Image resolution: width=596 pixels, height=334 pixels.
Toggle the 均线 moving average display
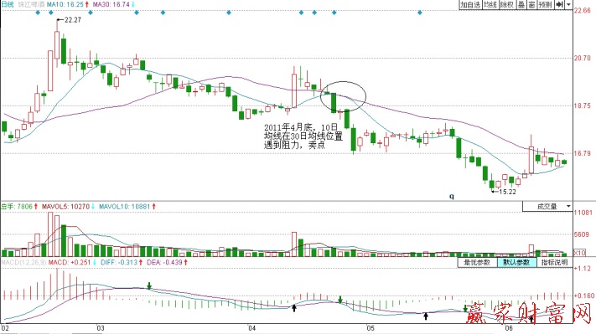coord(490,4)
